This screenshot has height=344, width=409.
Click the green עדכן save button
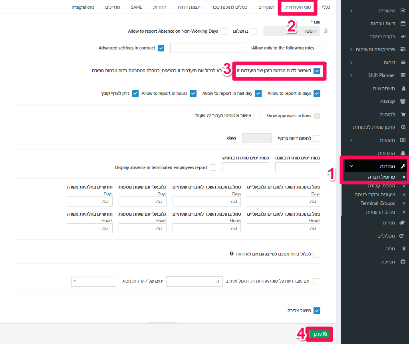(x=319, y=334)
